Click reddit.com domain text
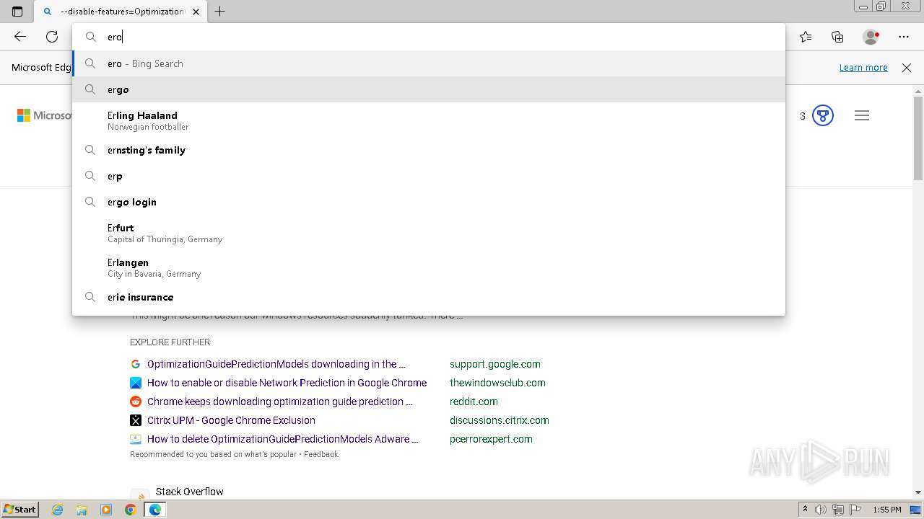 click(x=474, y=402)
